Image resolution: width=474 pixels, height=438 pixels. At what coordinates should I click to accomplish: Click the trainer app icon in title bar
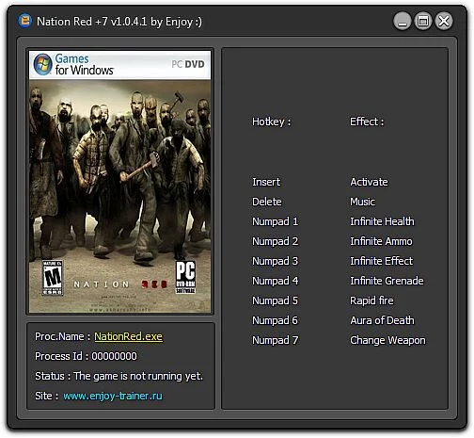(x=24, y=21)
